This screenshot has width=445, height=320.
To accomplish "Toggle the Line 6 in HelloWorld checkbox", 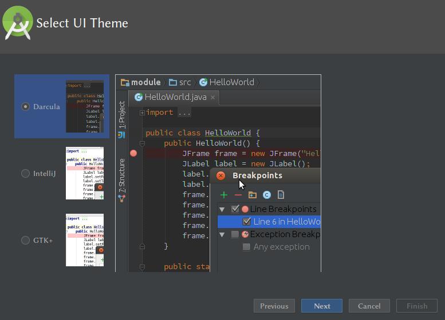I will tap(247, 222).
